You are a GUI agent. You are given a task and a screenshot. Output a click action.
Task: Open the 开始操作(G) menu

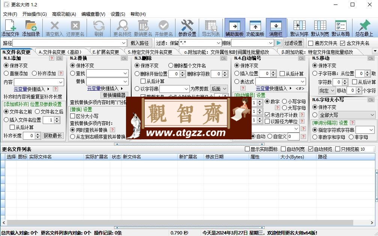click(34, 14)
